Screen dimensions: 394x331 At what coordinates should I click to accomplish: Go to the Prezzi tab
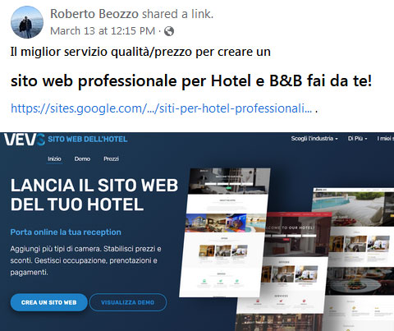pos(111,159)
